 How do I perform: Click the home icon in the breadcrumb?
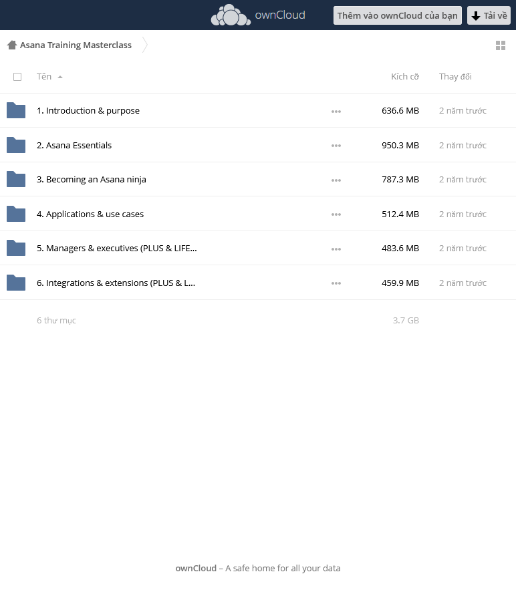click(x=12, y=45)
